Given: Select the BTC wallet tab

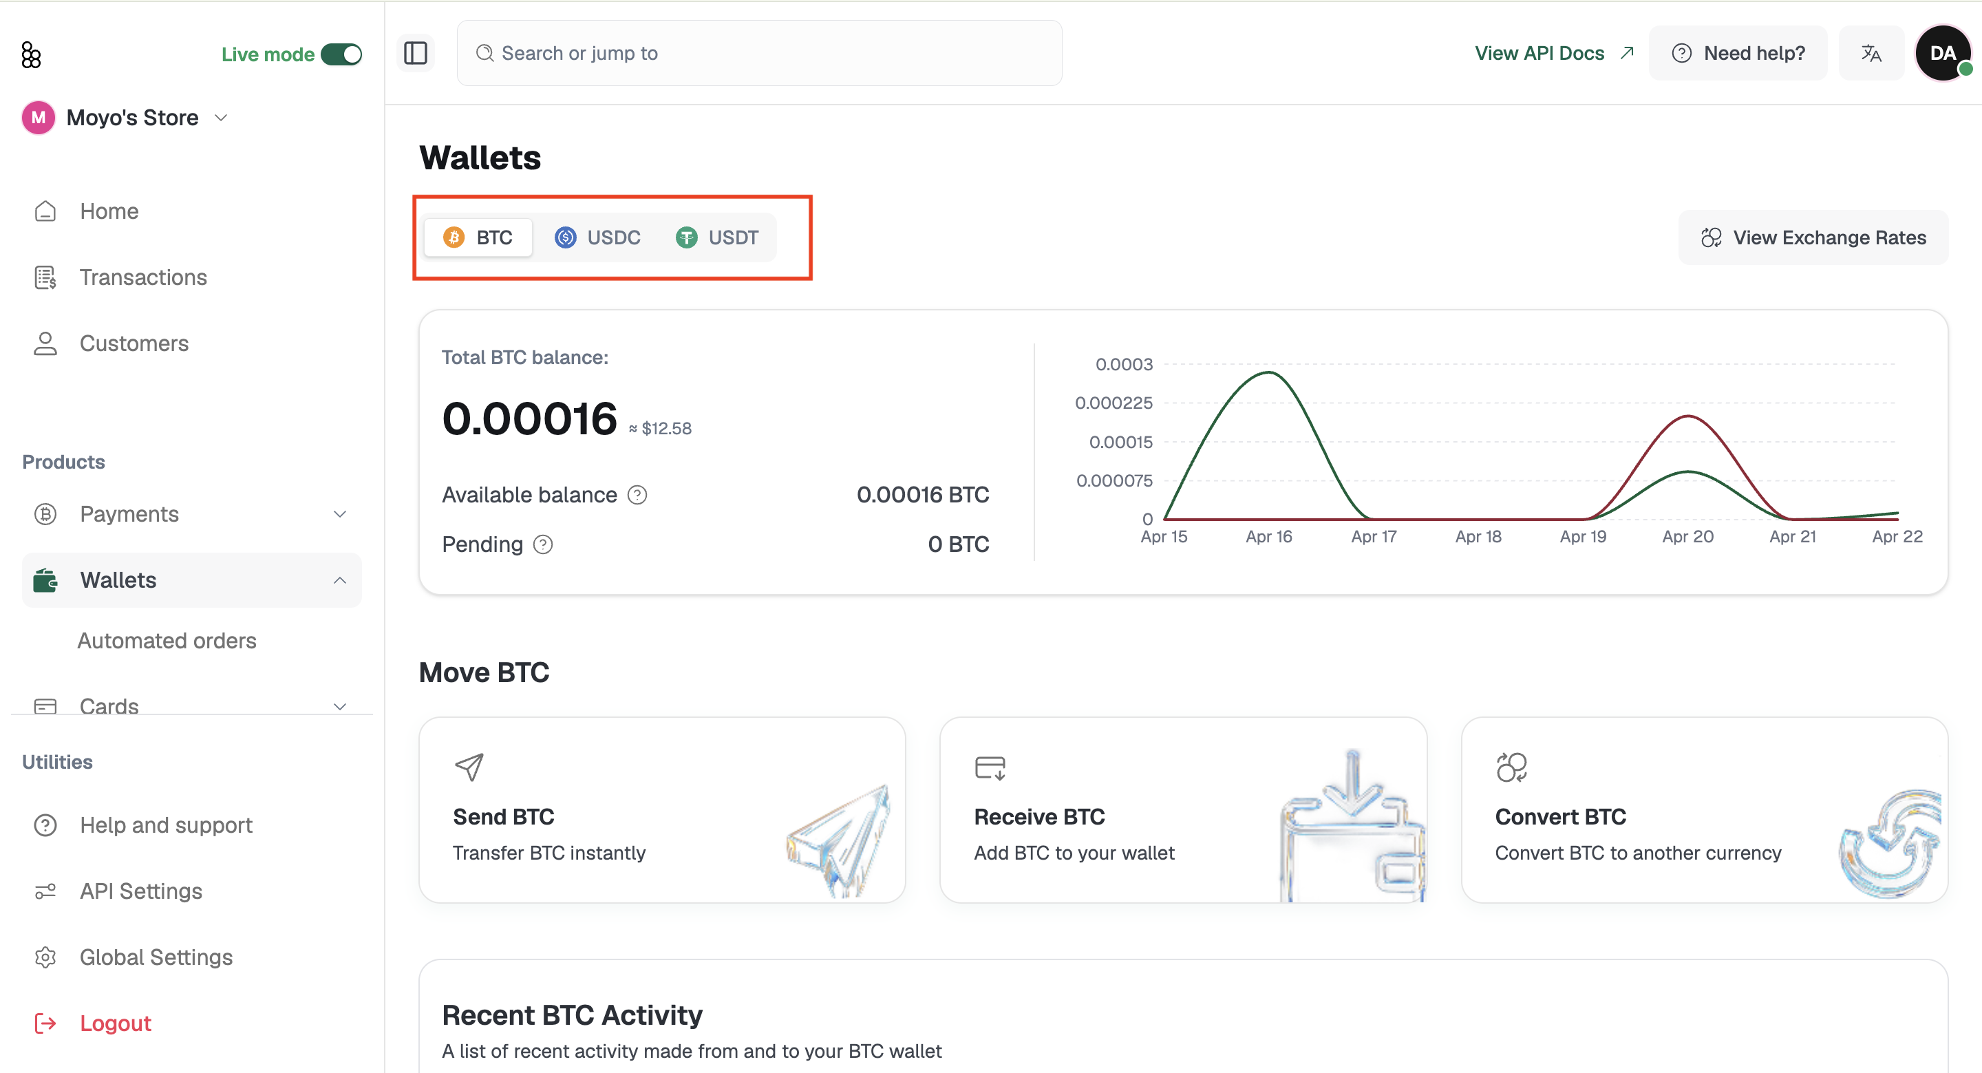Looking at the screenshot, I should [478, 238].
